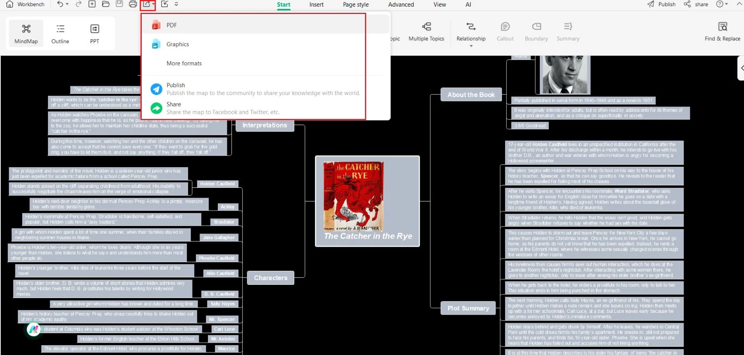
Task: Click the Redo arrow icon
Action: (79, 4)
